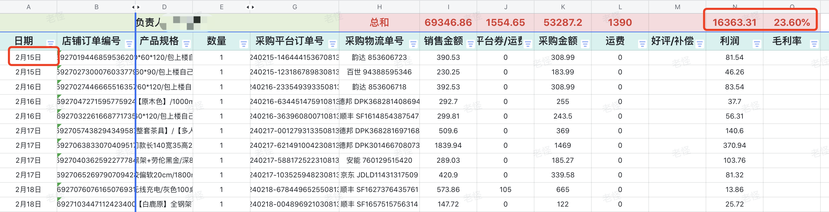Open the 数量 column filter

point(244,44)
